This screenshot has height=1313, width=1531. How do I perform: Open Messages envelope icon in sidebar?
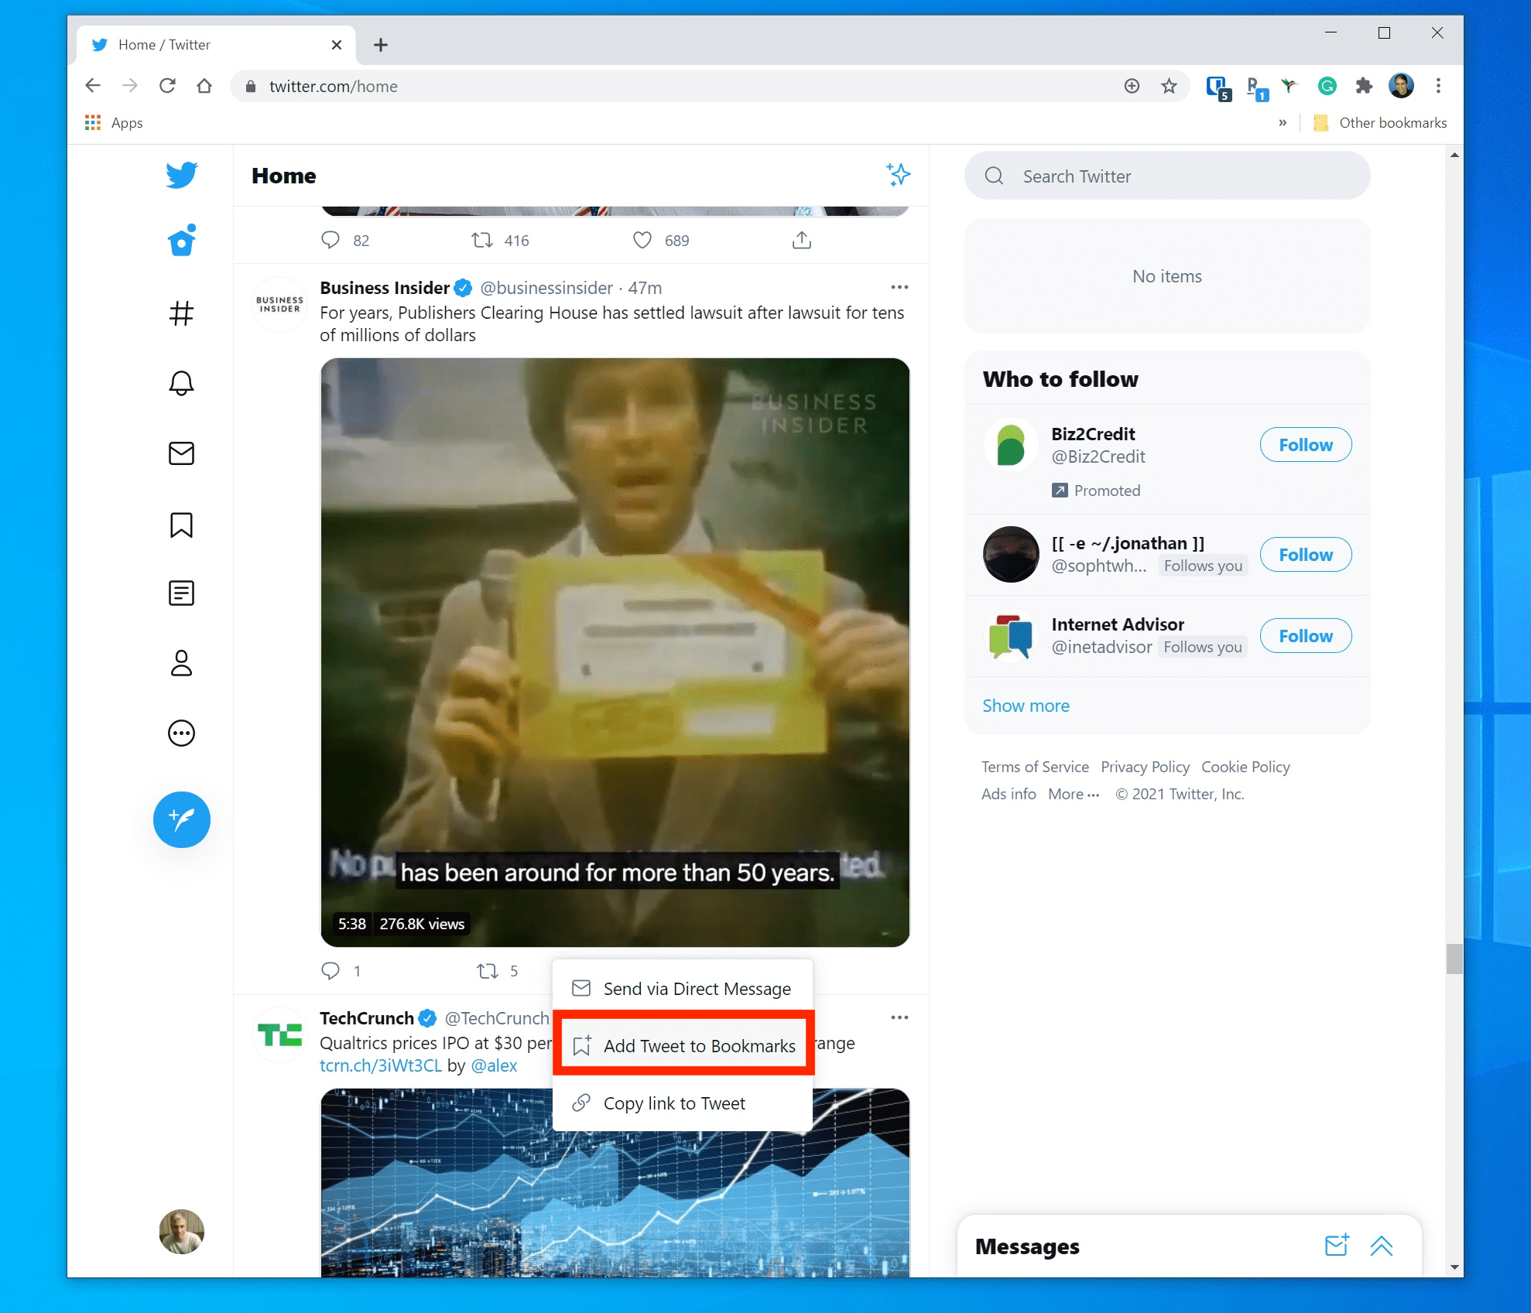click(181, 453)
